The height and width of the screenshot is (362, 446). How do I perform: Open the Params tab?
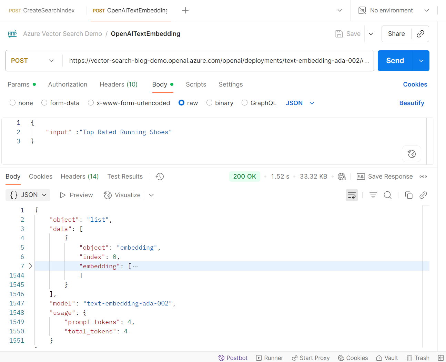[x=22, y=84]
